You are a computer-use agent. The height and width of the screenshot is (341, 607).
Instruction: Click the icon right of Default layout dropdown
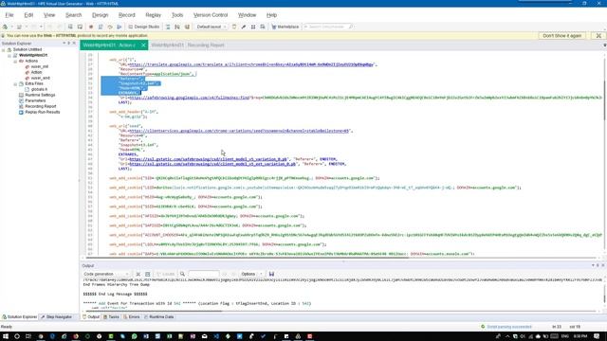click(x=234, y=27)
